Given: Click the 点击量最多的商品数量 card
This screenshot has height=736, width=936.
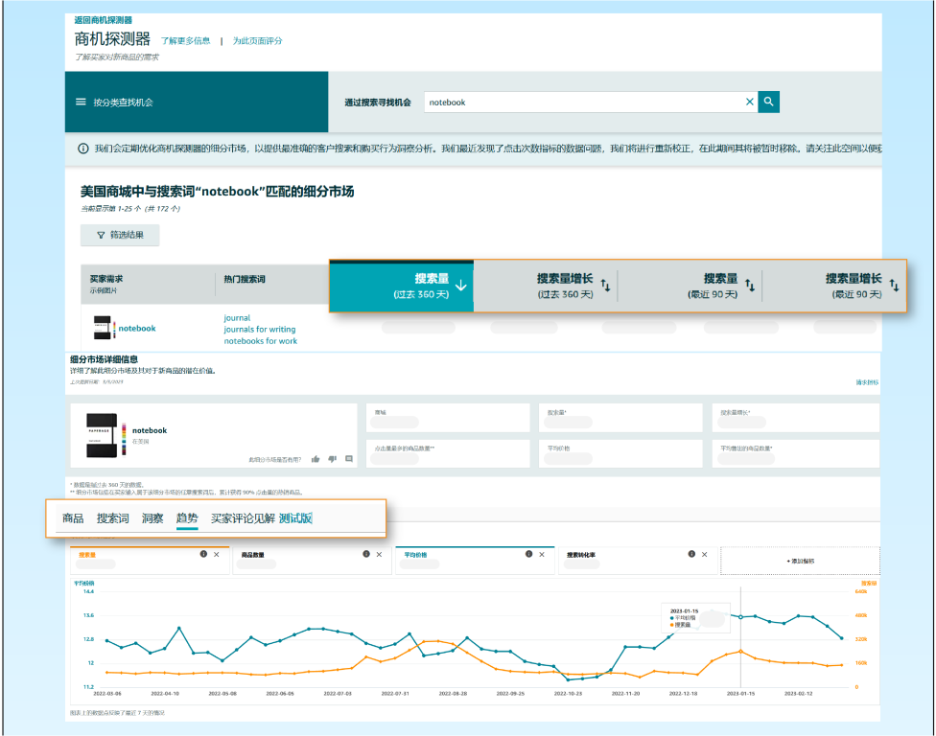Looking at the screenshot, I should (448, 454).
